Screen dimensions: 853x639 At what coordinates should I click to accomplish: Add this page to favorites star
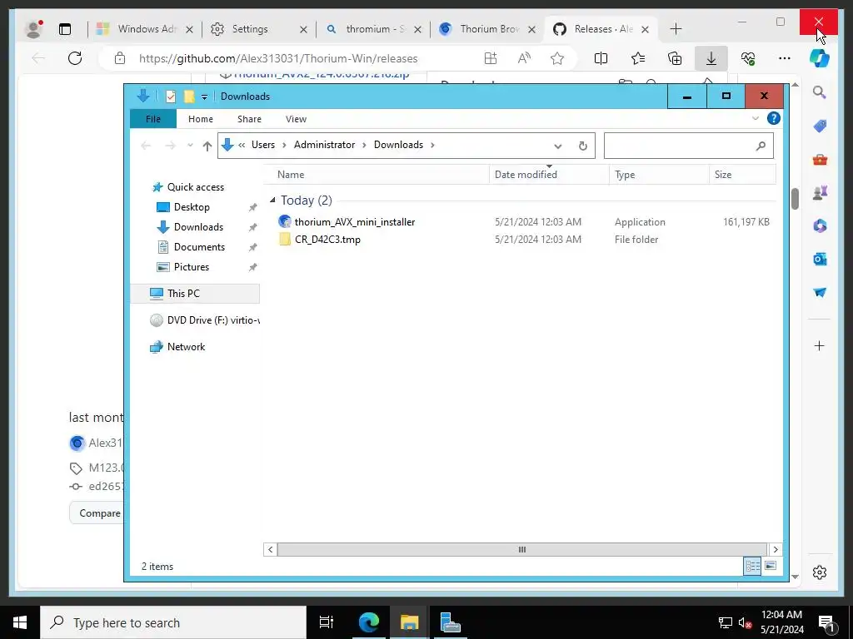point(557,58)
